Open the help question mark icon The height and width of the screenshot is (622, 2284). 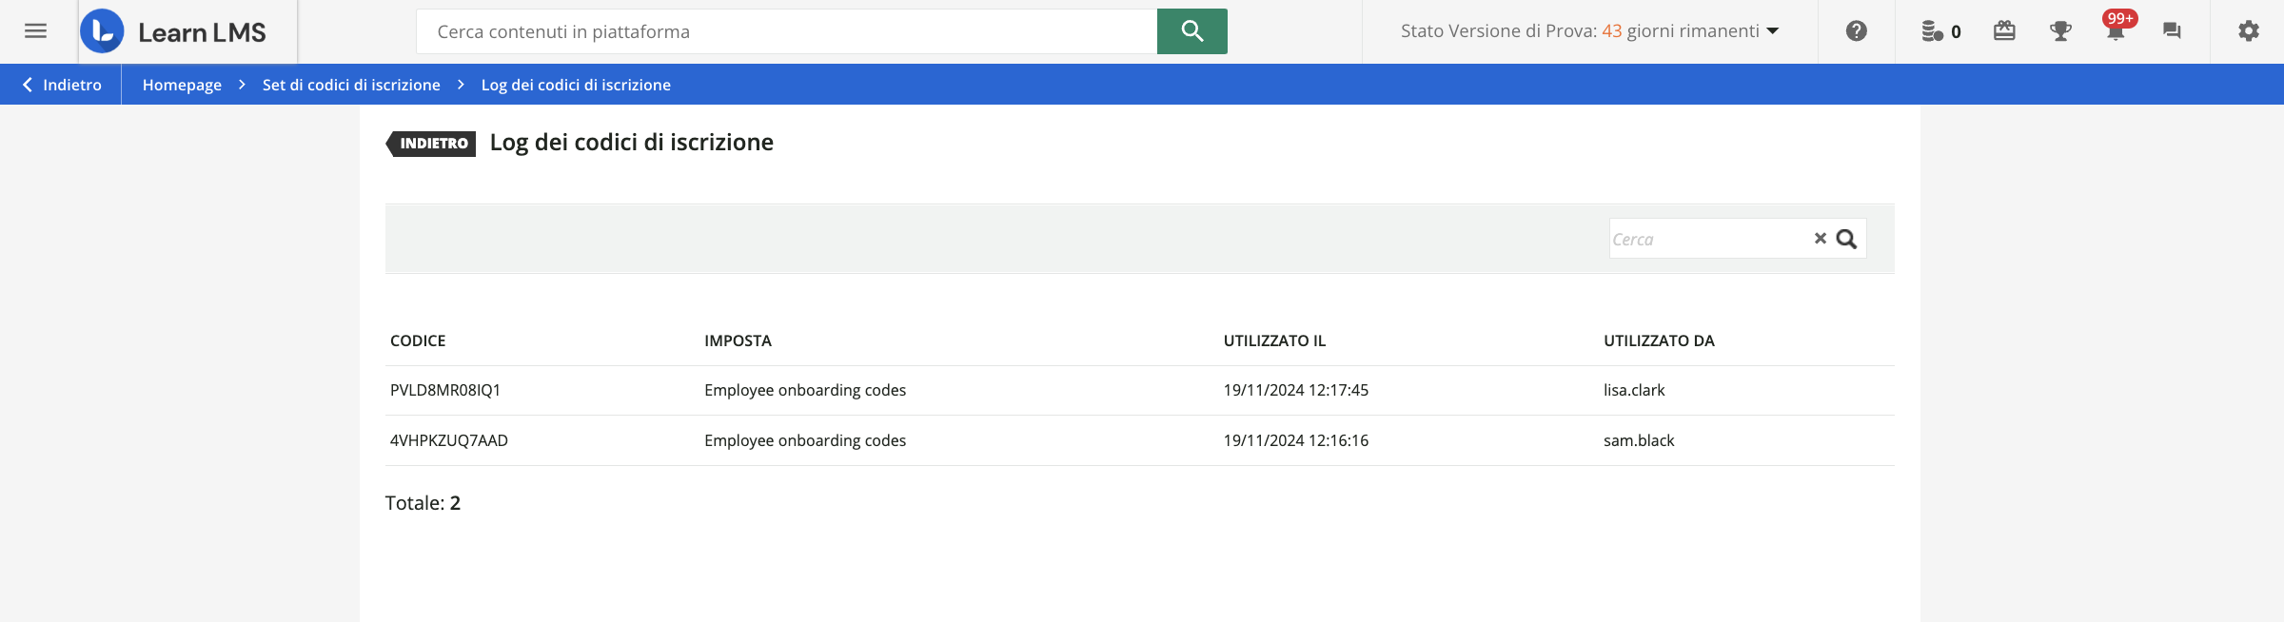pos(1856,31)
